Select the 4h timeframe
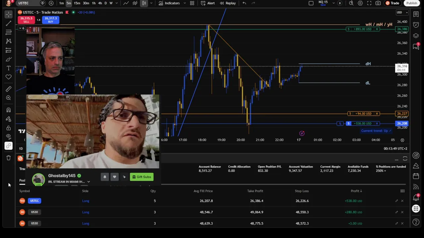Image resolution: width=424 pixels, height=238 pixels. point(100,3)
